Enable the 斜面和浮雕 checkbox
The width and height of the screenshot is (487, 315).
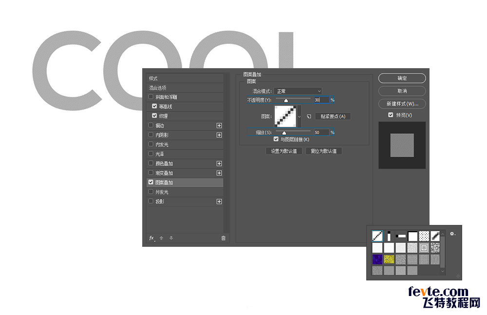[151, 97]
